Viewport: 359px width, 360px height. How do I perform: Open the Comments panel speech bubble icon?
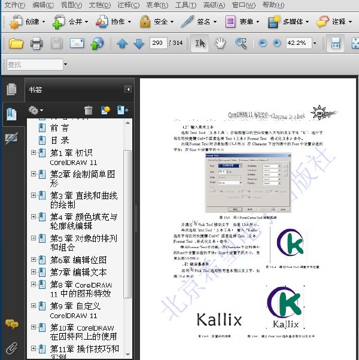pyautogui.click(x=12, y=324)
